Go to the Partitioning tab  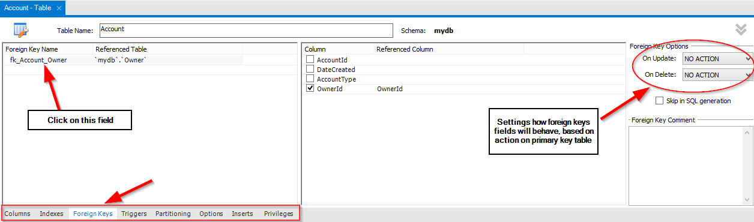click(x=173, y=214)
